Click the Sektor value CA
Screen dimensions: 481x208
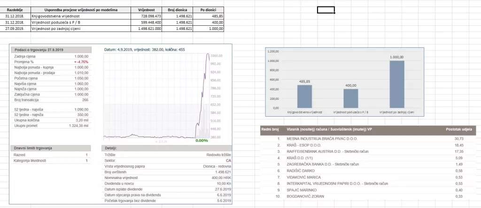pos(228,161)
